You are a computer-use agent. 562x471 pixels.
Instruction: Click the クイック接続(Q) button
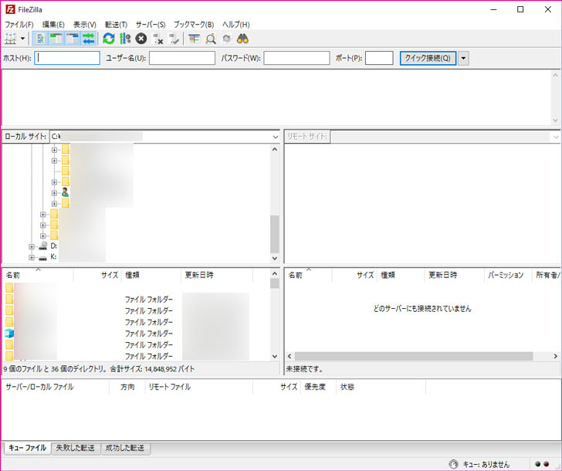coord(428,58)
